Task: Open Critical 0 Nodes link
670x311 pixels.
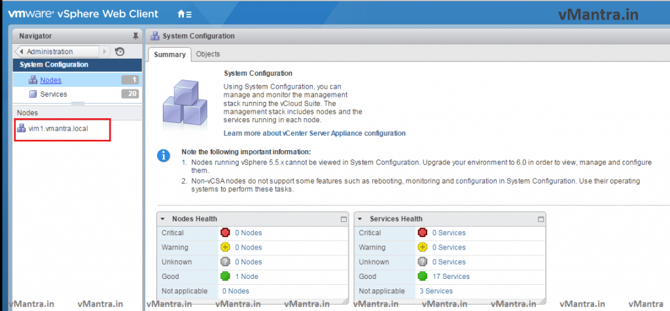Action: pyautogui.click(x=248, y=233)
